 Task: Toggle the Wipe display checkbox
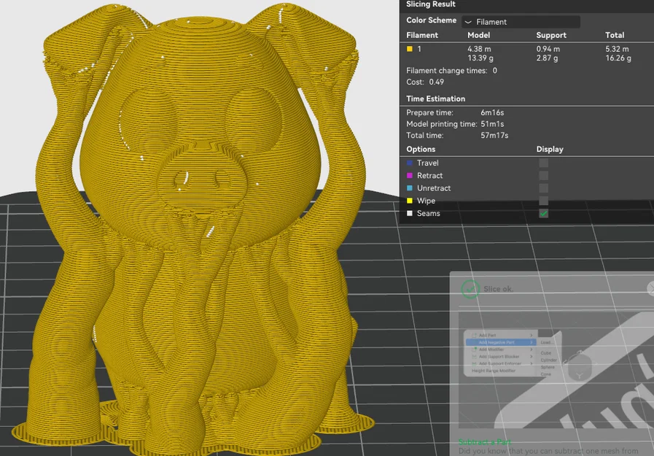543,200
